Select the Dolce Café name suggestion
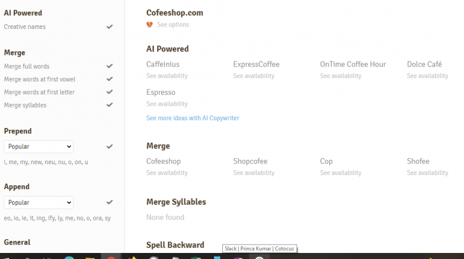This screenshot has height=259, width=464. (x=424, y=64)
